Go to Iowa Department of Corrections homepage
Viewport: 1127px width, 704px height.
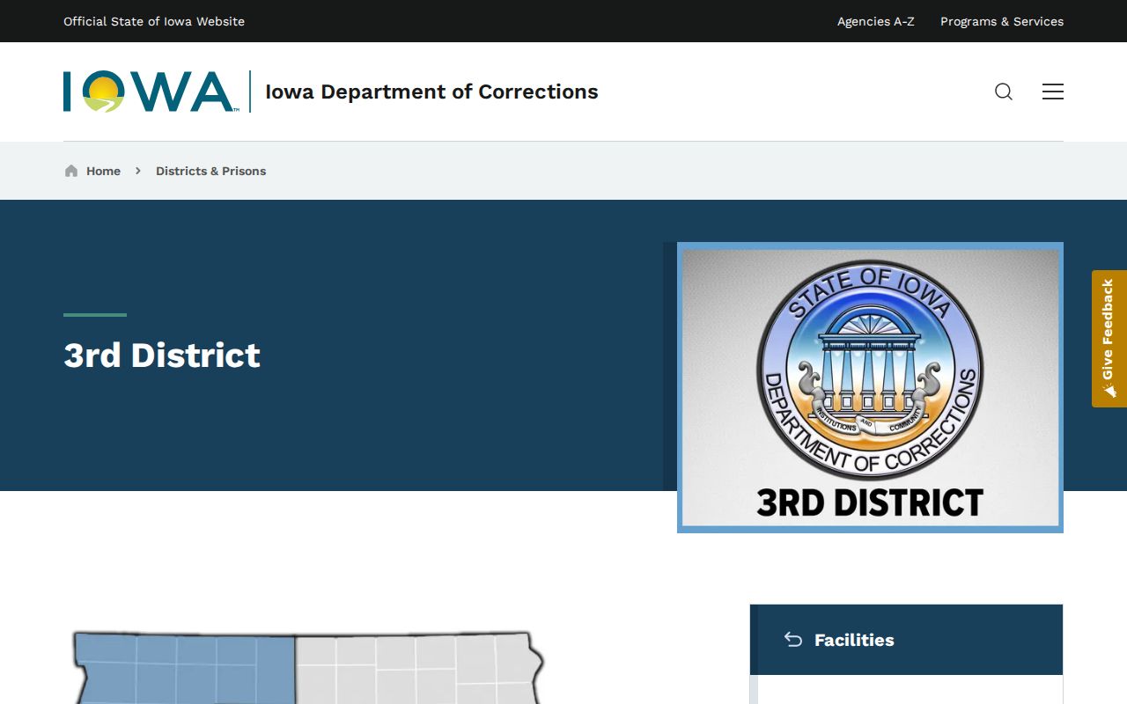431,92
